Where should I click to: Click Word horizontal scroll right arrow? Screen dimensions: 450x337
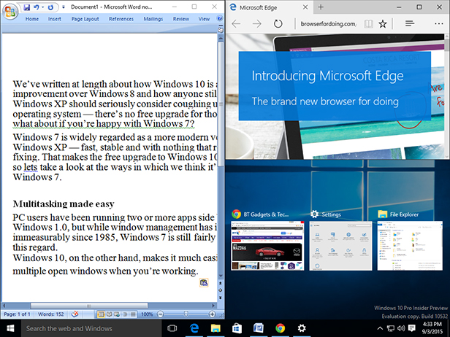(213, 306)
